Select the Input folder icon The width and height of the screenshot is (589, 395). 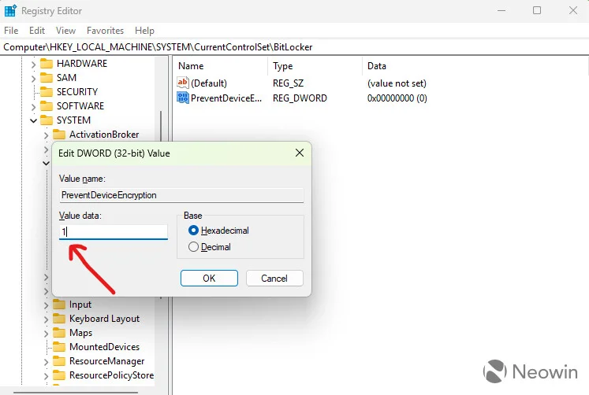pyautogui.click(x=59, y=304)
